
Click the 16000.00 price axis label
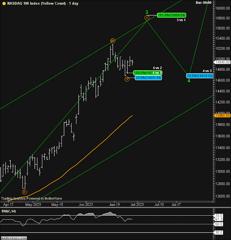pyautogui.click(x=223, y=8)
